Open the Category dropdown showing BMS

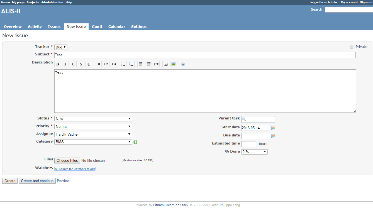pos(93,142)
